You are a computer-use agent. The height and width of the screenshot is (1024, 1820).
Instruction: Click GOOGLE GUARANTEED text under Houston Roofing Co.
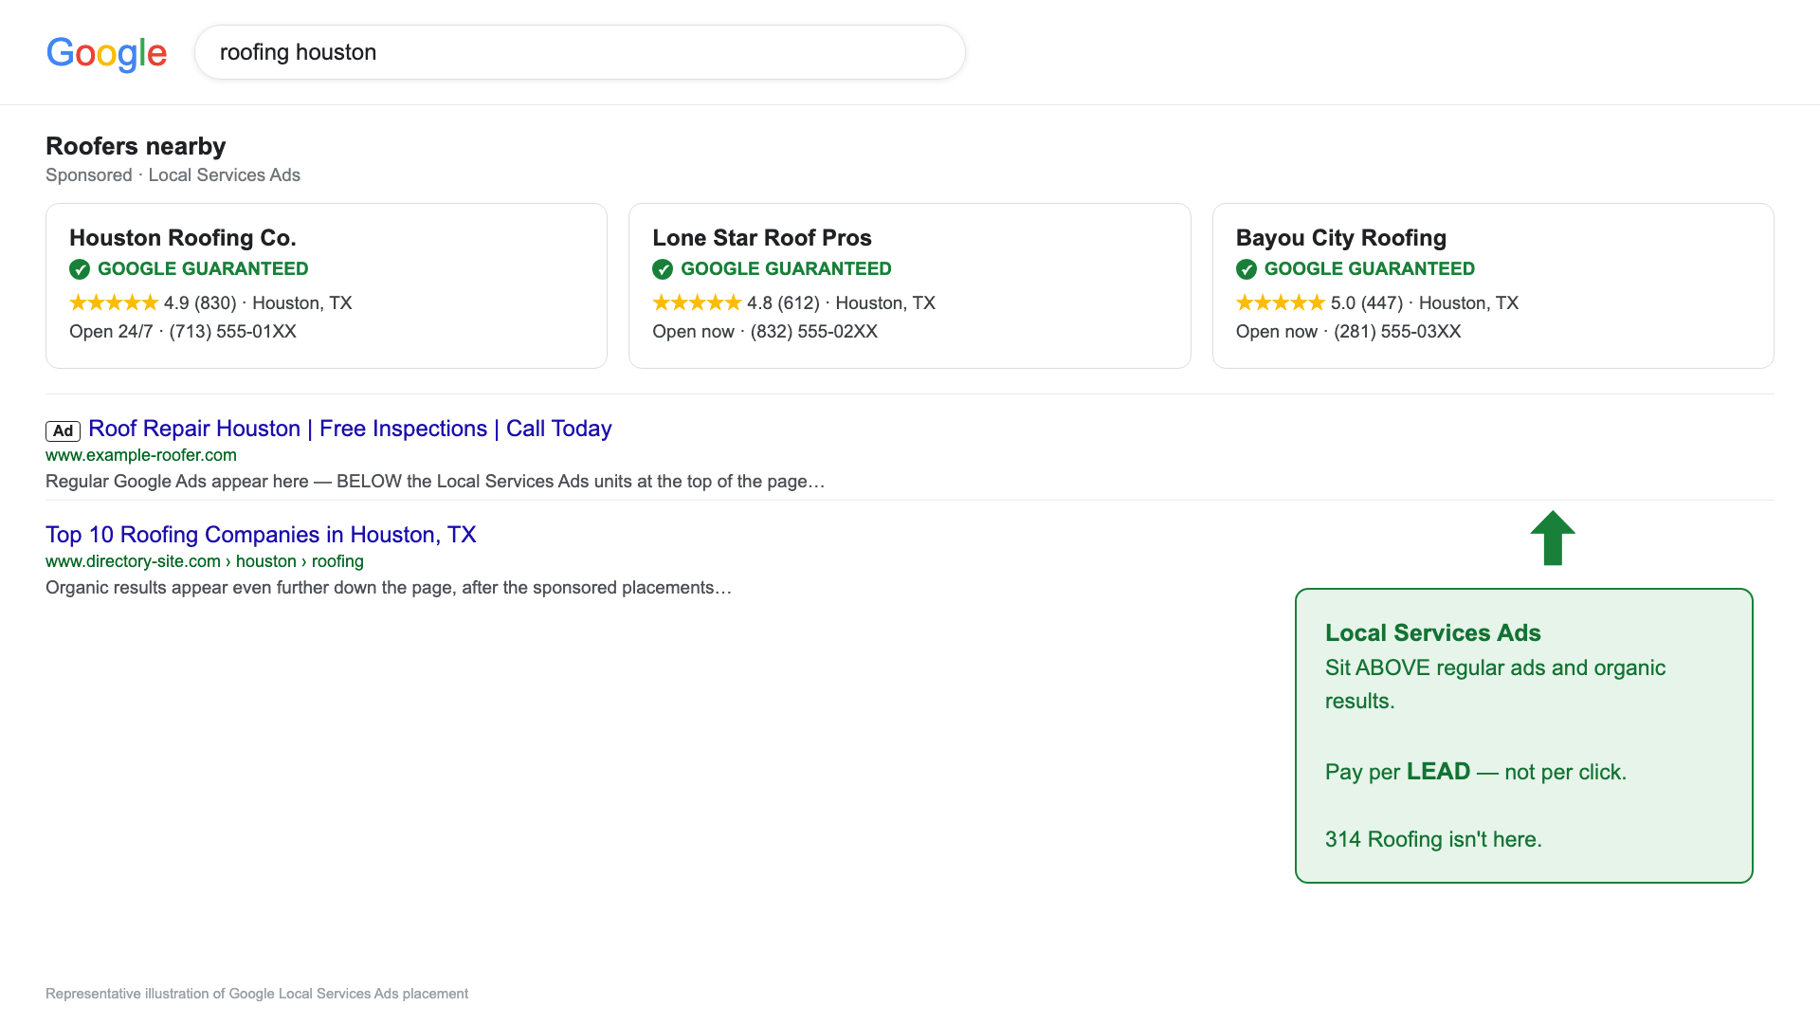pos(203,269)
